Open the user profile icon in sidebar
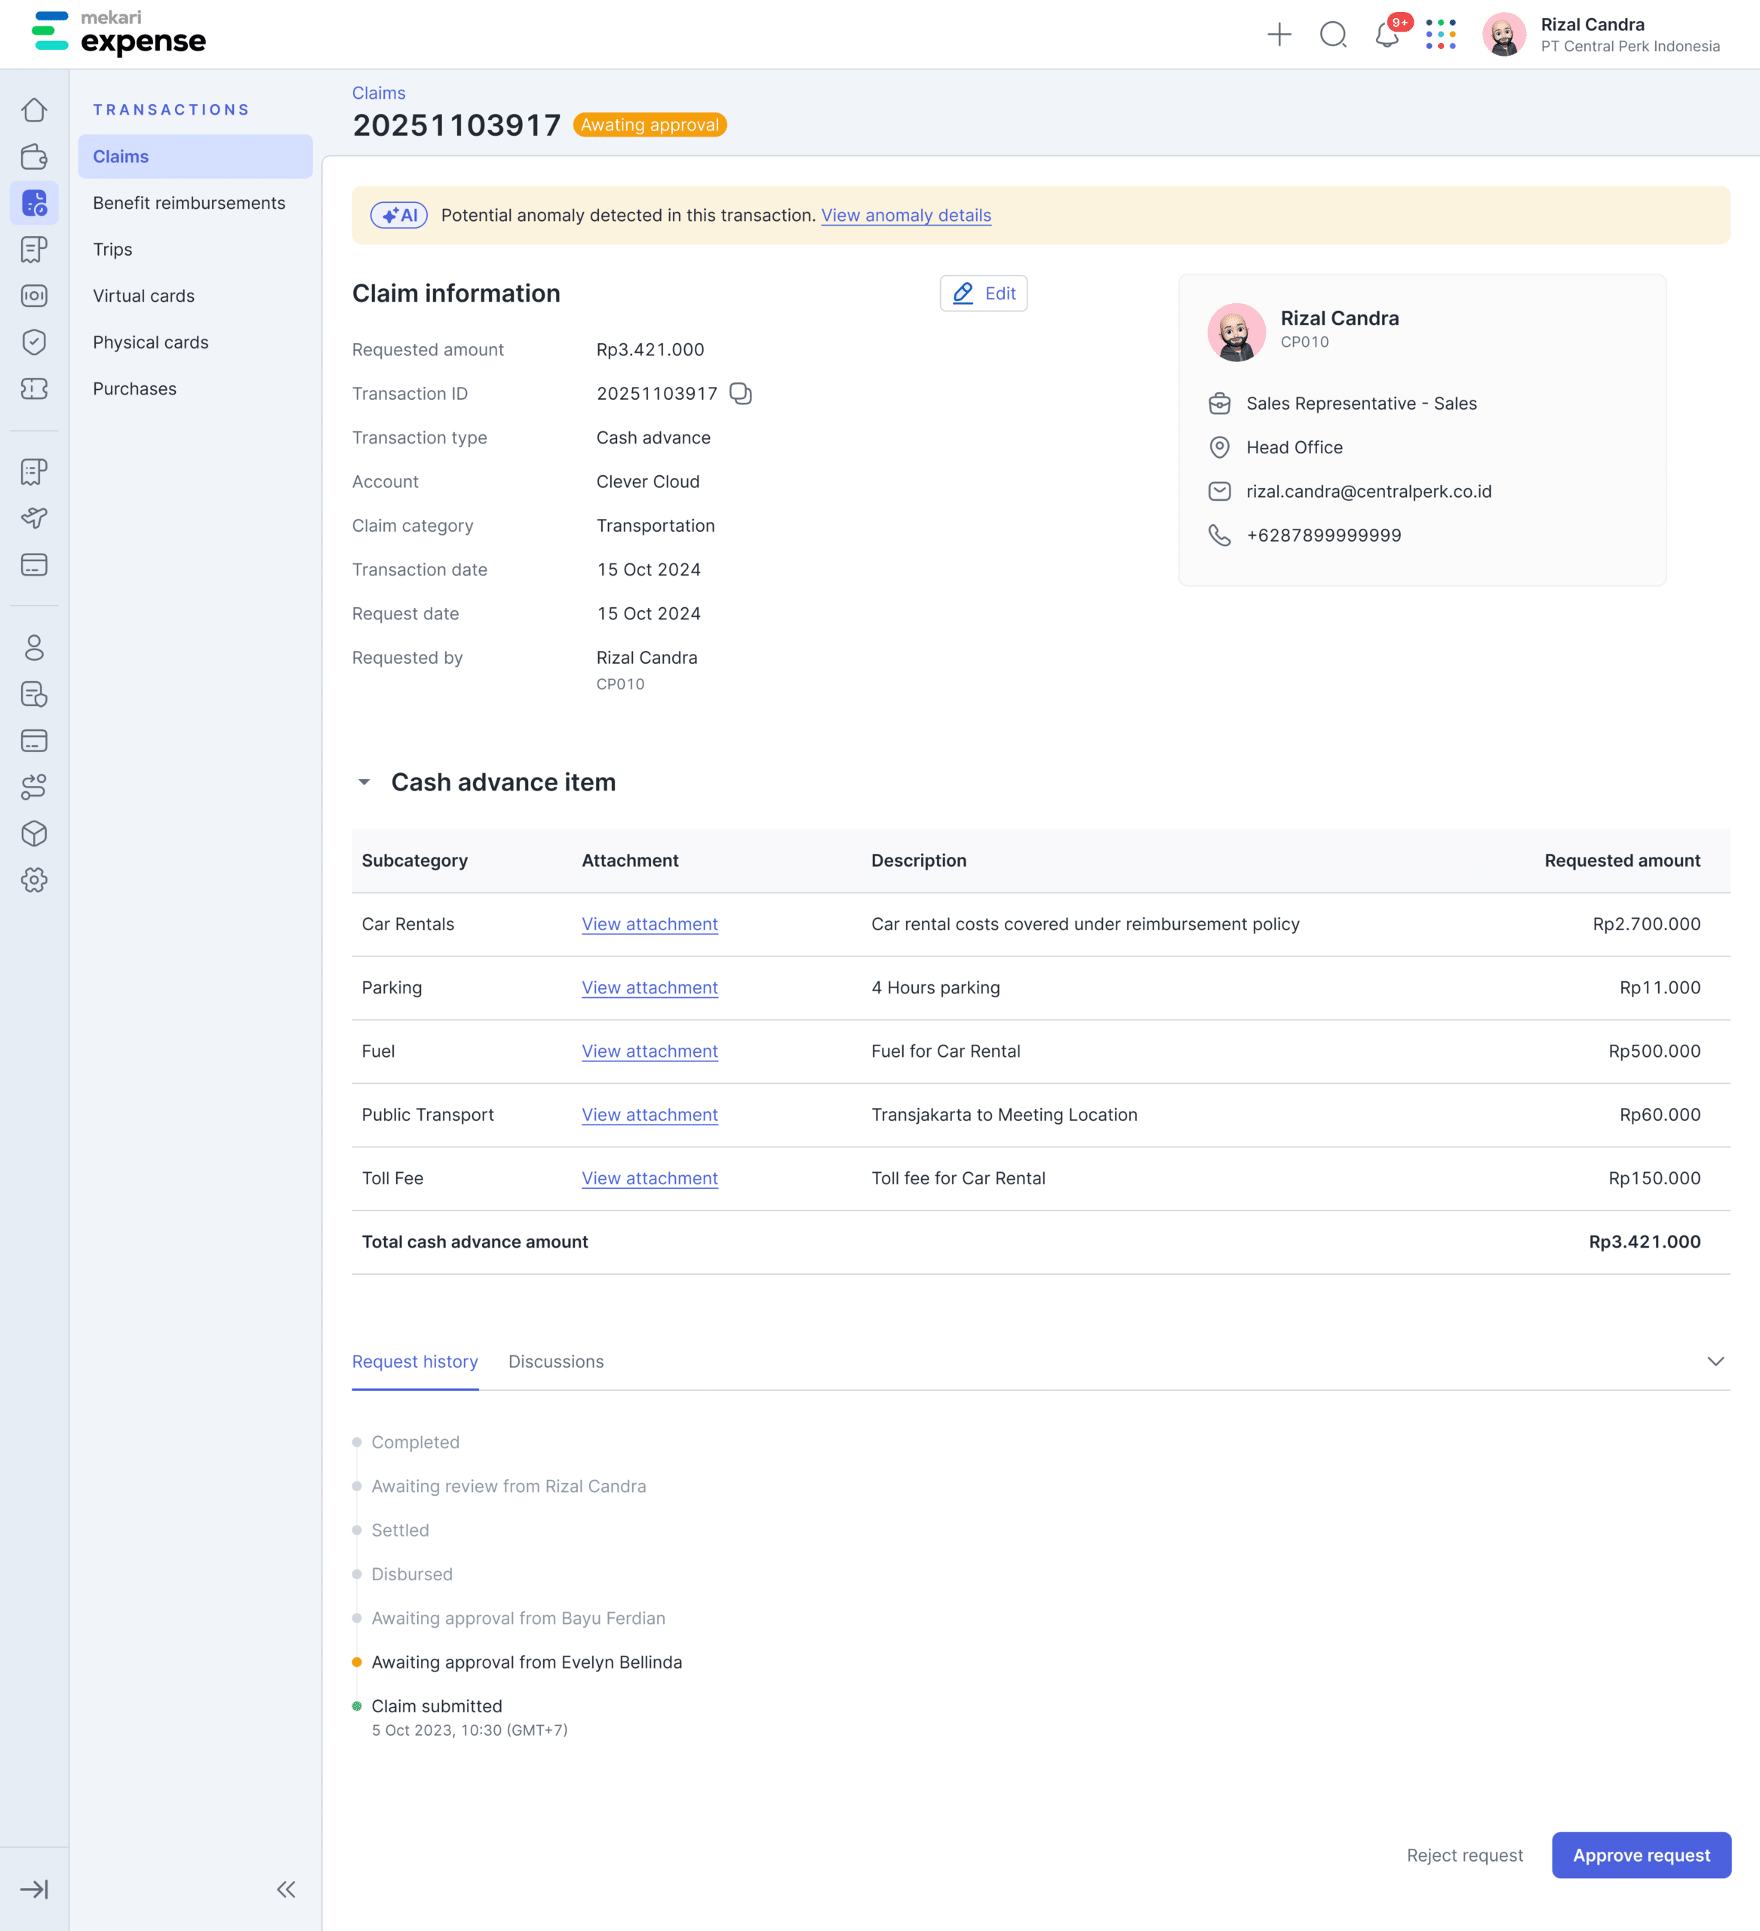Viewport: 1760px width, 1931px height. 35,649
